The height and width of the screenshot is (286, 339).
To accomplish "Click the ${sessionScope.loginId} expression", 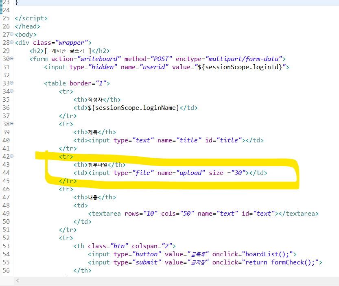I will coord(240,67).
